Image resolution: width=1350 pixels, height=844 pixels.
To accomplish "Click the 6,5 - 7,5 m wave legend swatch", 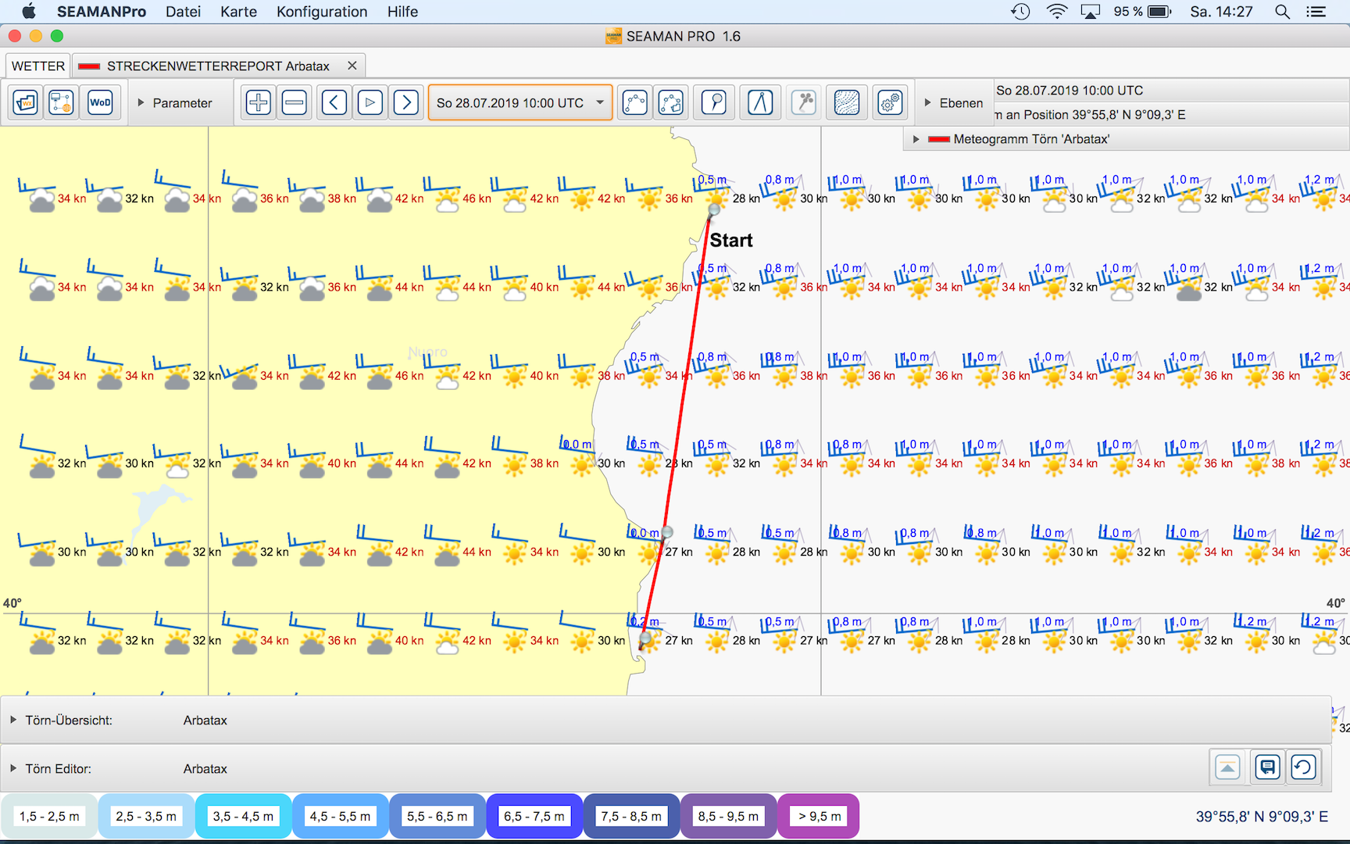I will tap(534, 816).
